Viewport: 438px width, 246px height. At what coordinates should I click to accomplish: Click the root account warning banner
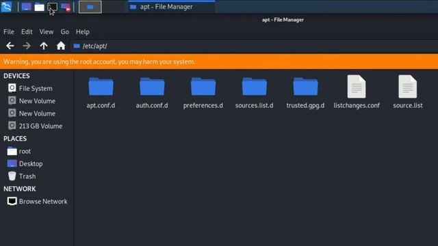tap(219, 61)
